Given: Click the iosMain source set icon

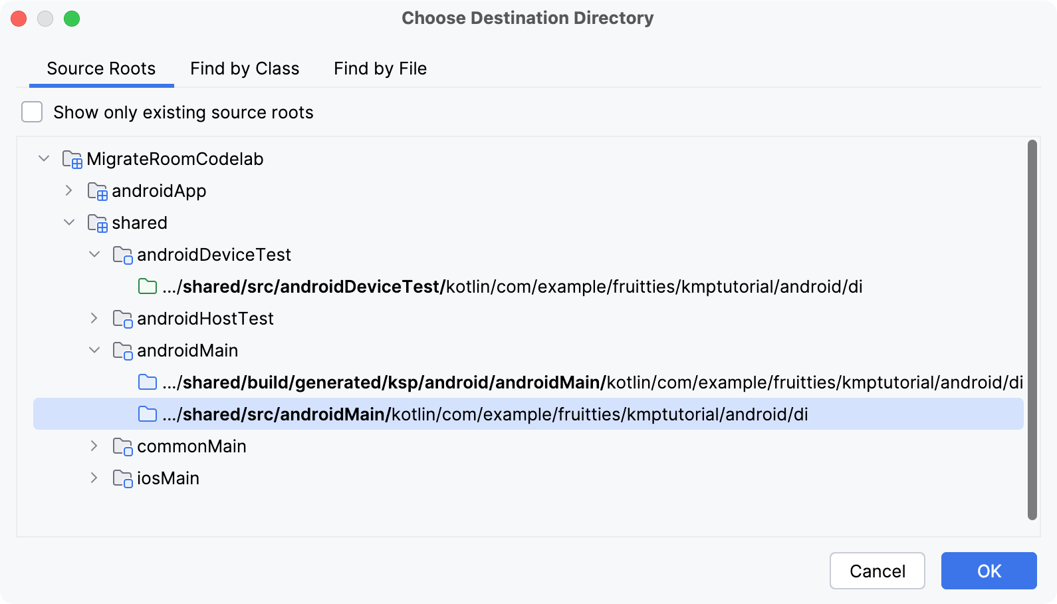Looking at the screenshot, I should (x=122, y=479).
